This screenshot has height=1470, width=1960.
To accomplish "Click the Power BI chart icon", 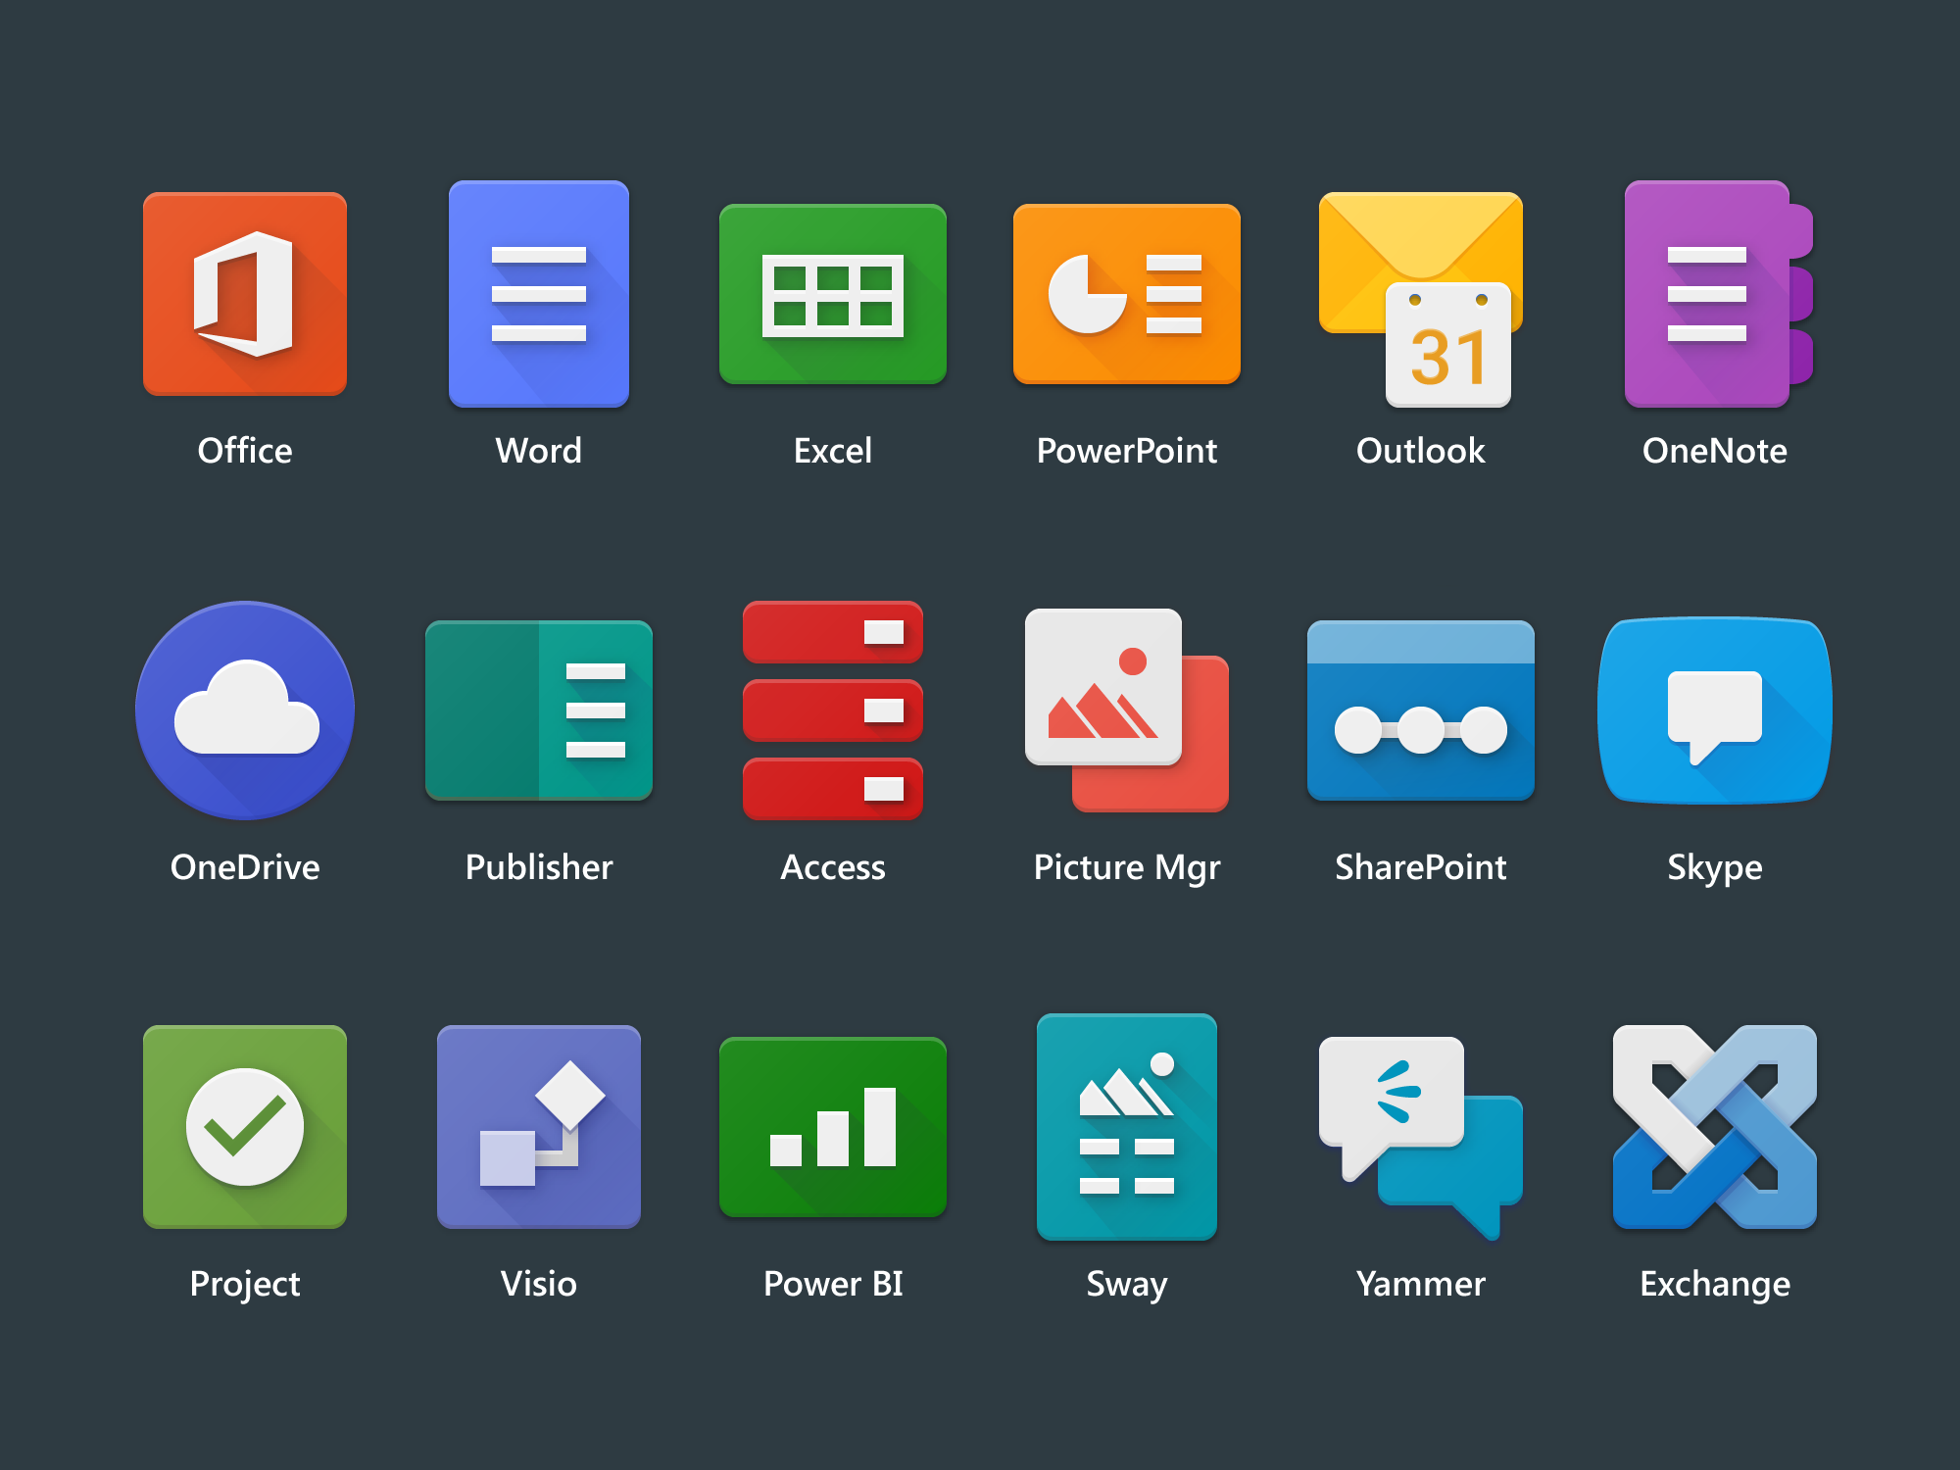I will pyautogui.click(x=832, y=1129).
